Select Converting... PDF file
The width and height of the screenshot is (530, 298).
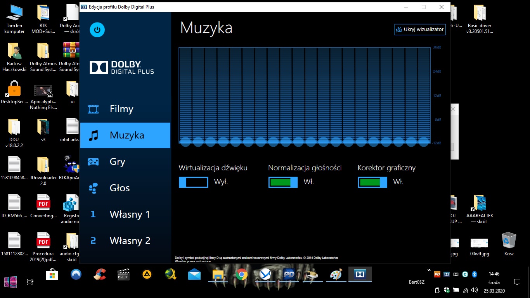coord(43,206)
